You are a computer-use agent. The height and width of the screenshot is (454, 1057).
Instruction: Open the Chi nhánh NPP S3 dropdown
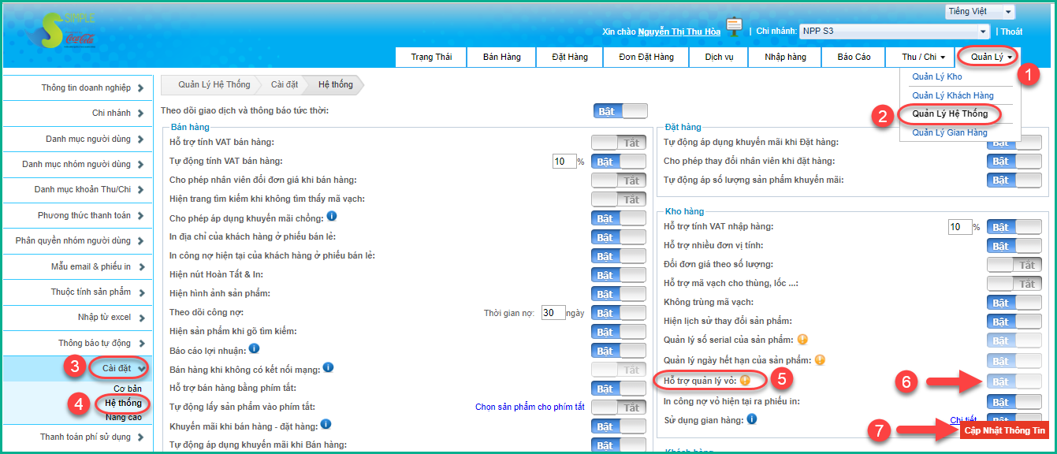895,32
